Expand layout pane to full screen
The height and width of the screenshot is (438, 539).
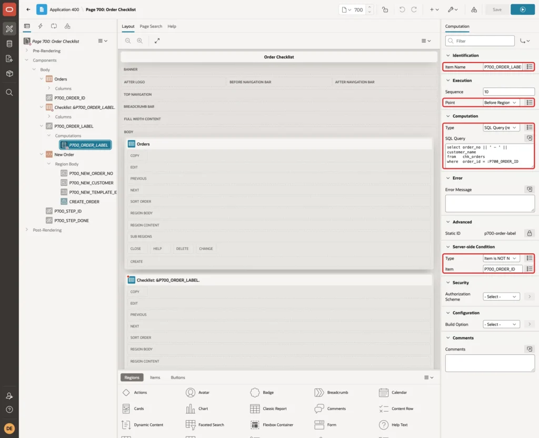[157, 41]
